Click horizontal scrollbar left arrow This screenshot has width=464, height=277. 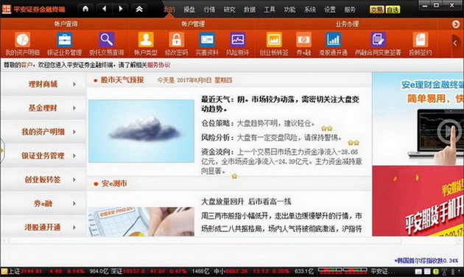click(x=4, y=240)
